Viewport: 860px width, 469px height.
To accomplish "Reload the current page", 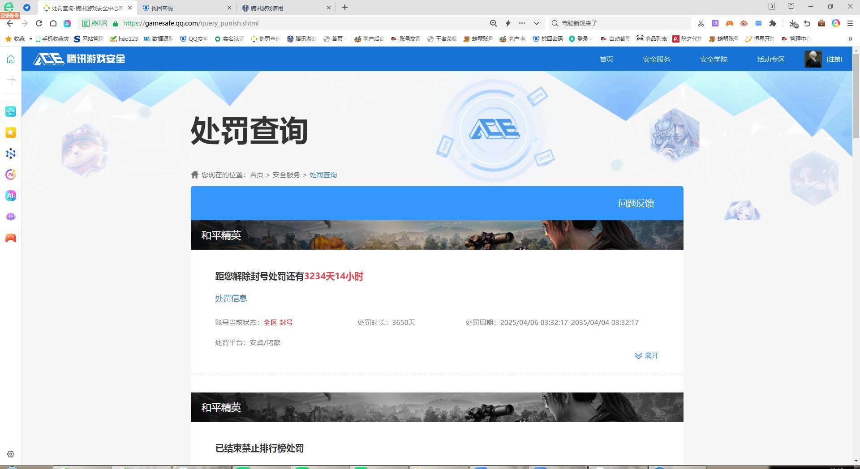I will coord(39,23).
